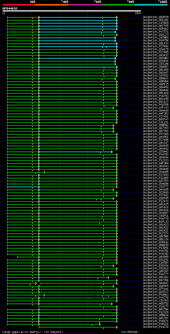Click the white query ruler bar

[x=71, y=11]
